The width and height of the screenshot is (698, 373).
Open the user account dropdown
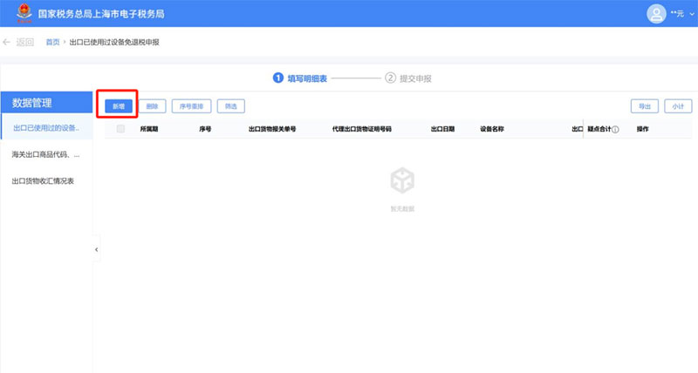[x=676, y=15]
